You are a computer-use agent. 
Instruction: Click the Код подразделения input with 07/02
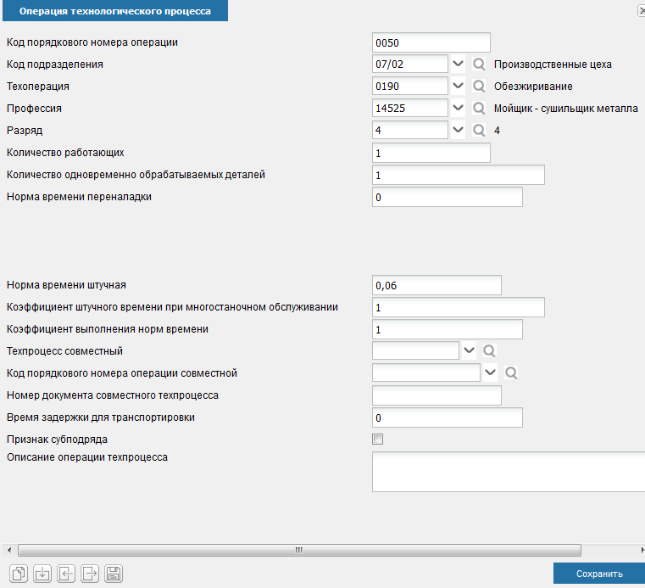[x=410, y=64]
